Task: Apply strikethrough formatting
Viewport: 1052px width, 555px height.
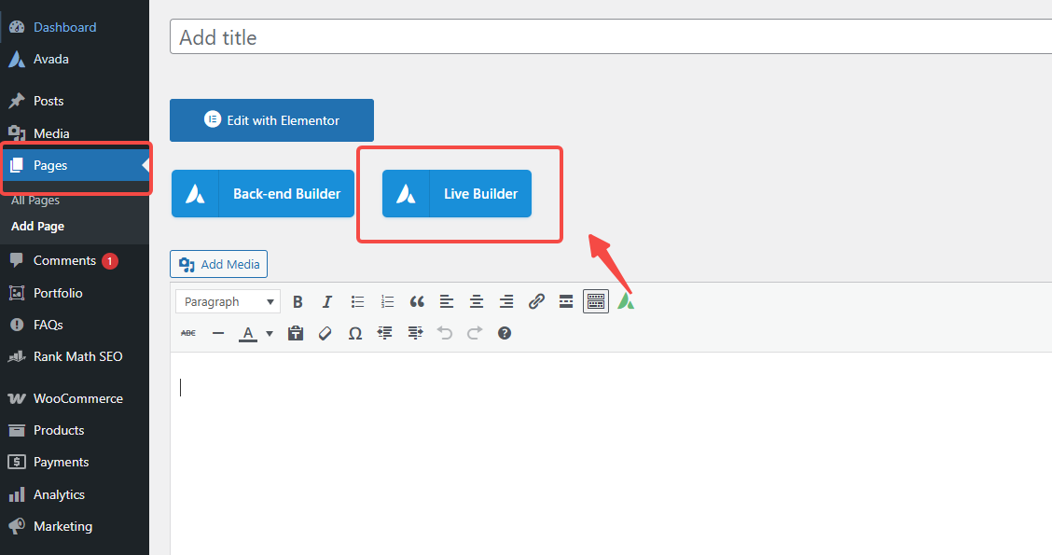Action: pyautogui.click(x=188, y=333)
